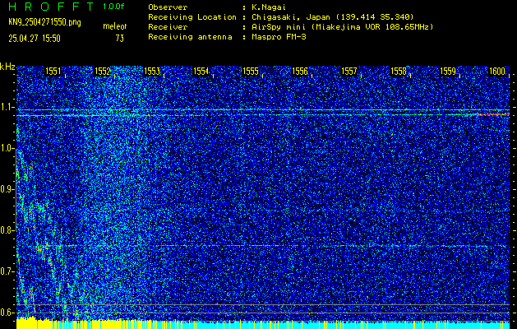Click the date stamp 25.04.27 15:50
Viewport: 517px width, 329px height.
point(35,39)
